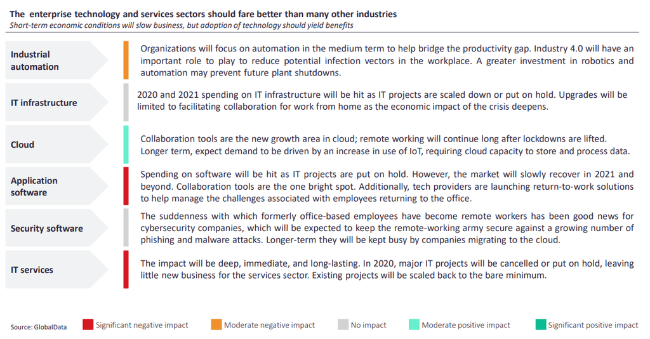This screenshot has width=650, height=339.
Task: Select the IT services arrow label
Action: click(56, 269)
